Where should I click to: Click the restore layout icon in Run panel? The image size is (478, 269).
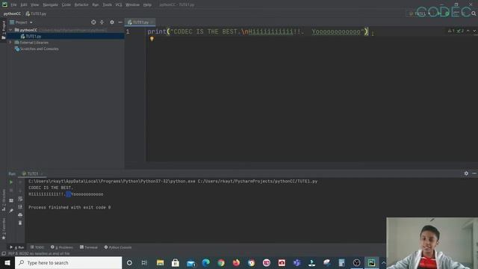coord(11,201)
